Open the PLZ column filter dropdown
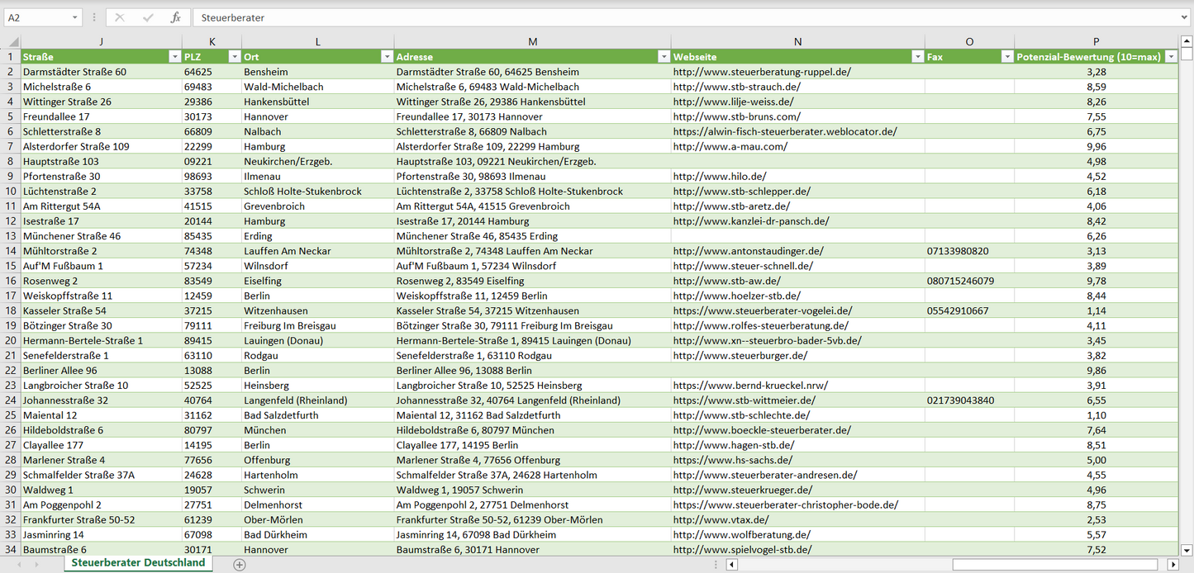This screenshot has height=573, width=1194. click(233, 57)
